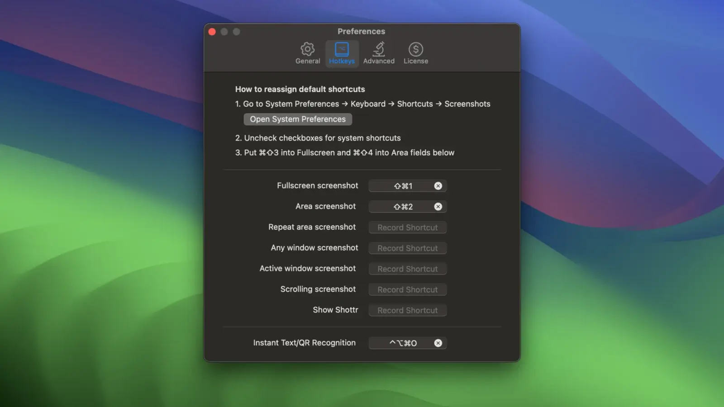
Task: Open the General preferences tab
Action: 308,53
